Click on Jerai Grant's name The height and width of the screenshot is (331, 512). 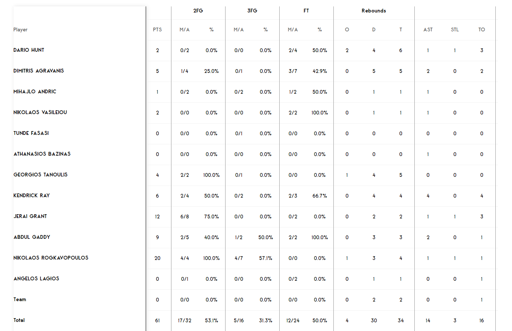point(30,217)
